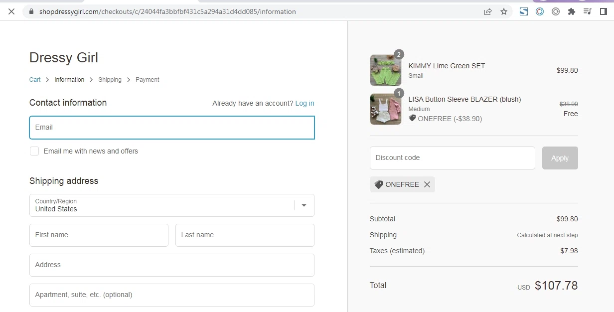Open the teal circular extension icon
This screenshot has width=614, height=312.
click(540, 11)
